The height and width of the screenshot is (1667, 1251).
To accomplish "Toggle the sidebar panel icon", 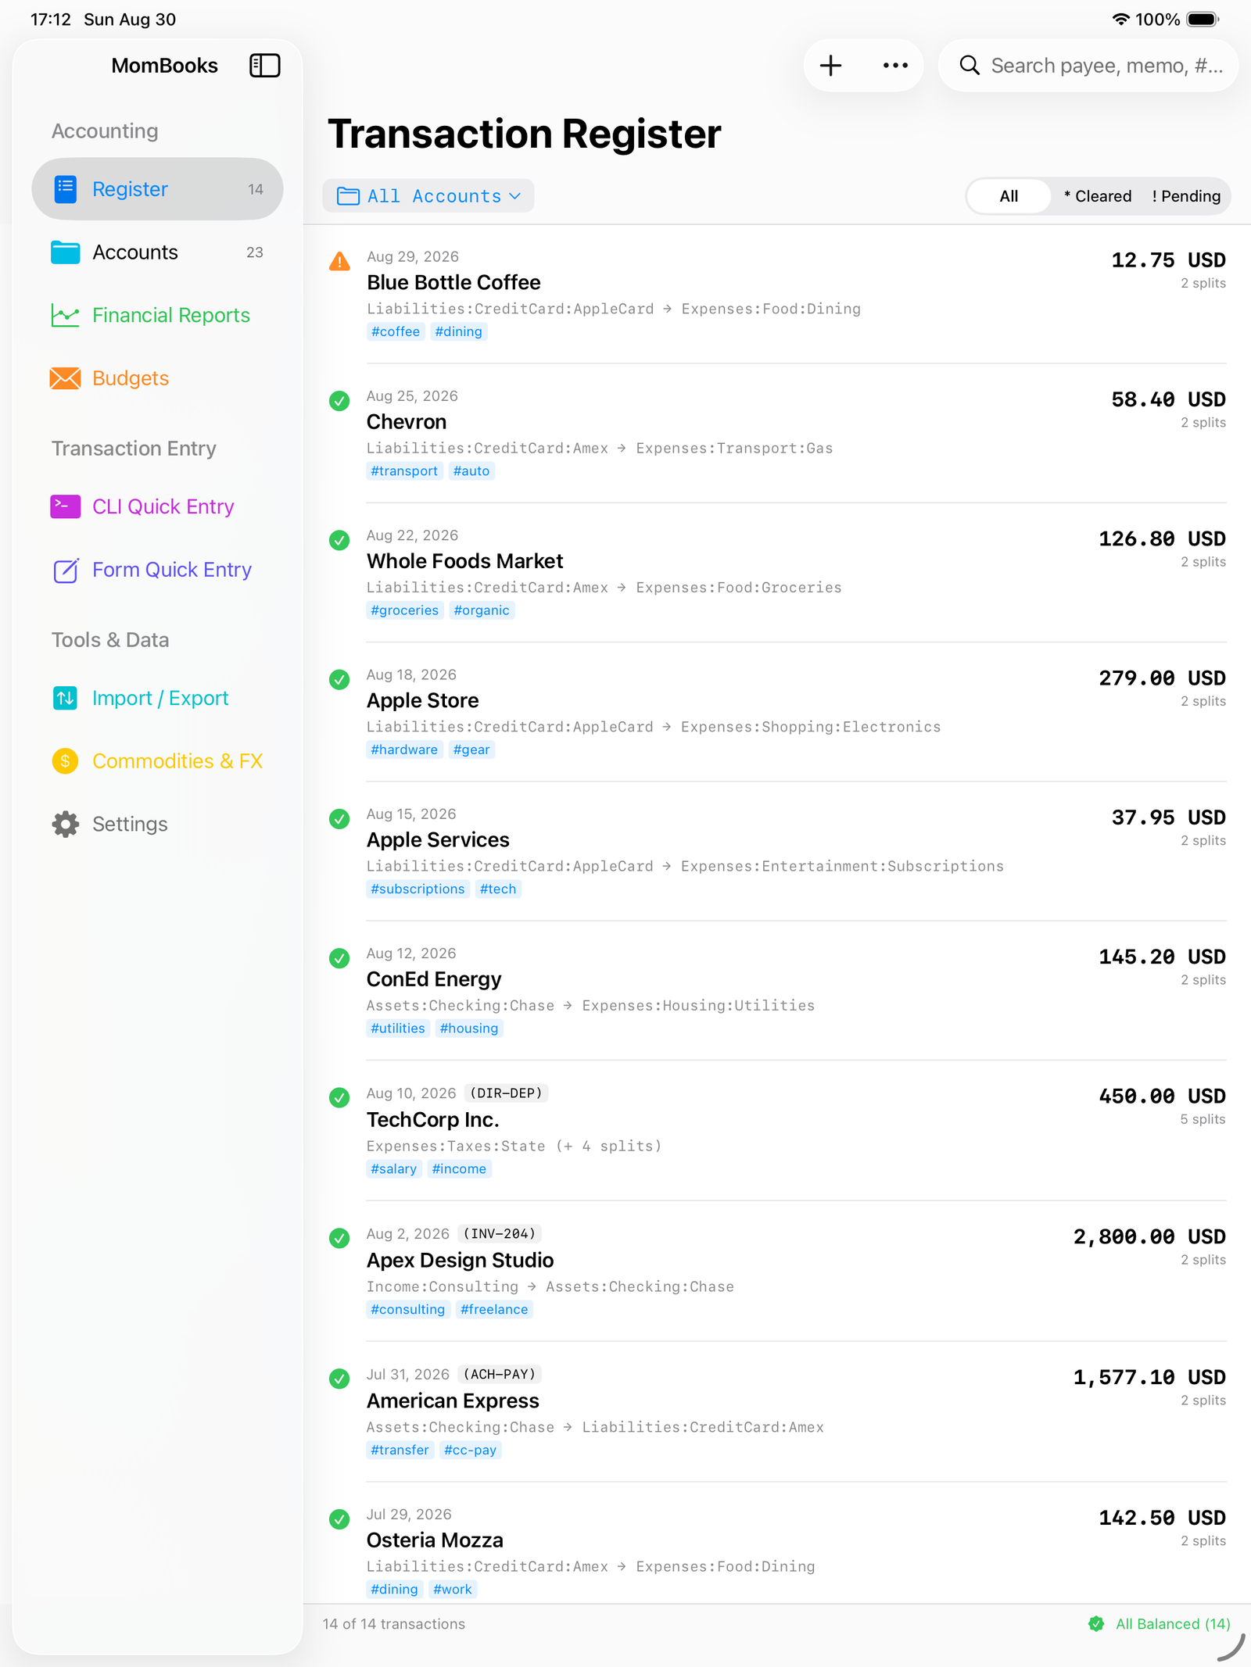I will (265, 66).
